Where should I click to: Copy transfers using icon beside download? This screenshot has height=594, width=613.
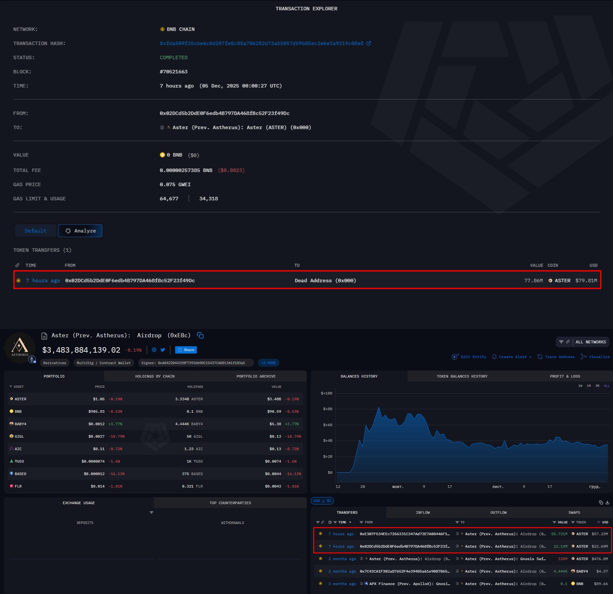coord(601,503)
